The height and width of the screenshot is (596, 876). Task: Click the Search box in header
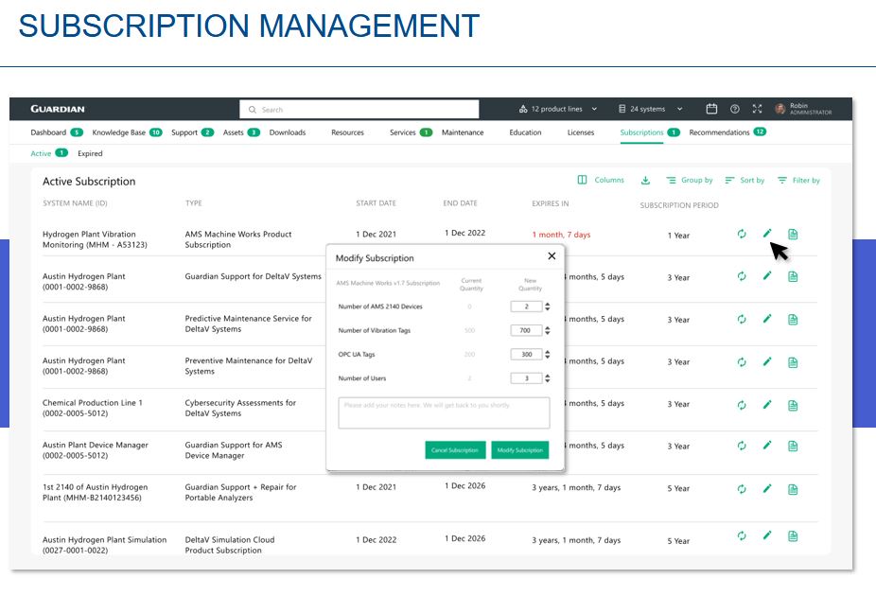[x=359, y=110]
